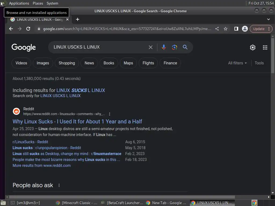Start voice search with microphone
This screenshot has height=206, width=275.
pyautogui.click(x=164, y=47)
